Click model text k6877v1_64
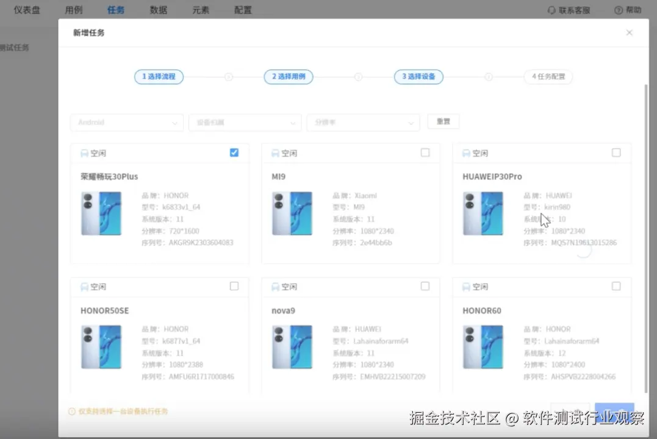 click(181, 341)
